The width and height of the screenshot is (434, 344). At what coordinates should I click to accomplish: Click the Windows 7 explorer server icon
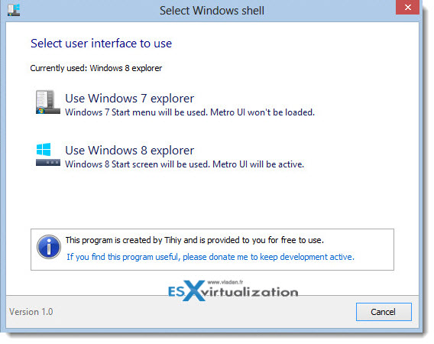[x=48, y=102]
